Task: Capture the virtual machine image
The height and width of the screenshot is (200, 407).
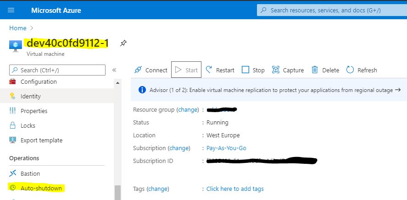Action: pyautogui.click(x=288, y=70)
